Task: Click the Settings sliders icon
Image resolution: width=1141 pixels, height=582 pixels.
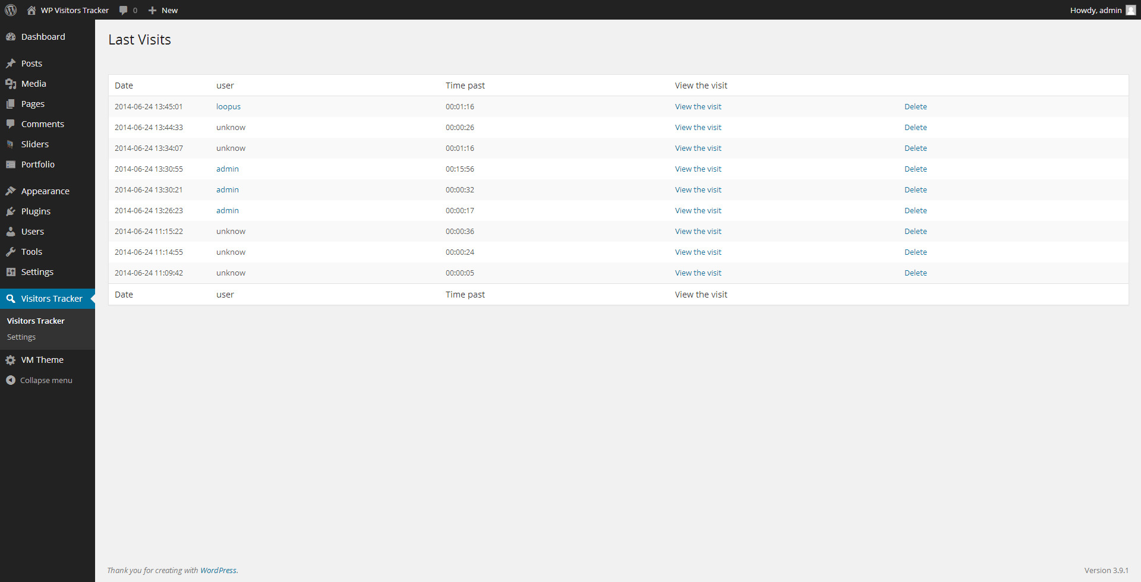Action: (x=11, y=271)
